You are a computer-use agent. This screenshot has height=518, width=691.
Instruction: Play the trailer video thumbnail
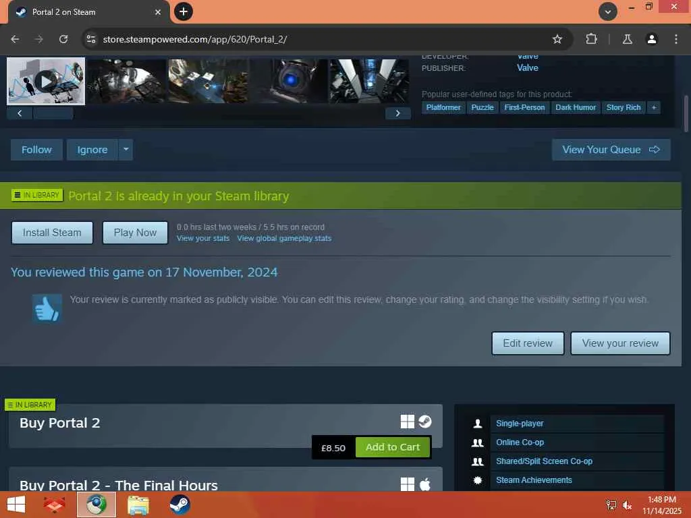46,81
